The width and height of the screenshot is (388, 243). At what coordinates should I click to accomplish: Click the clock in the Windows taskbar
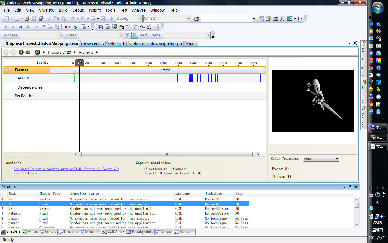point(378,222)
